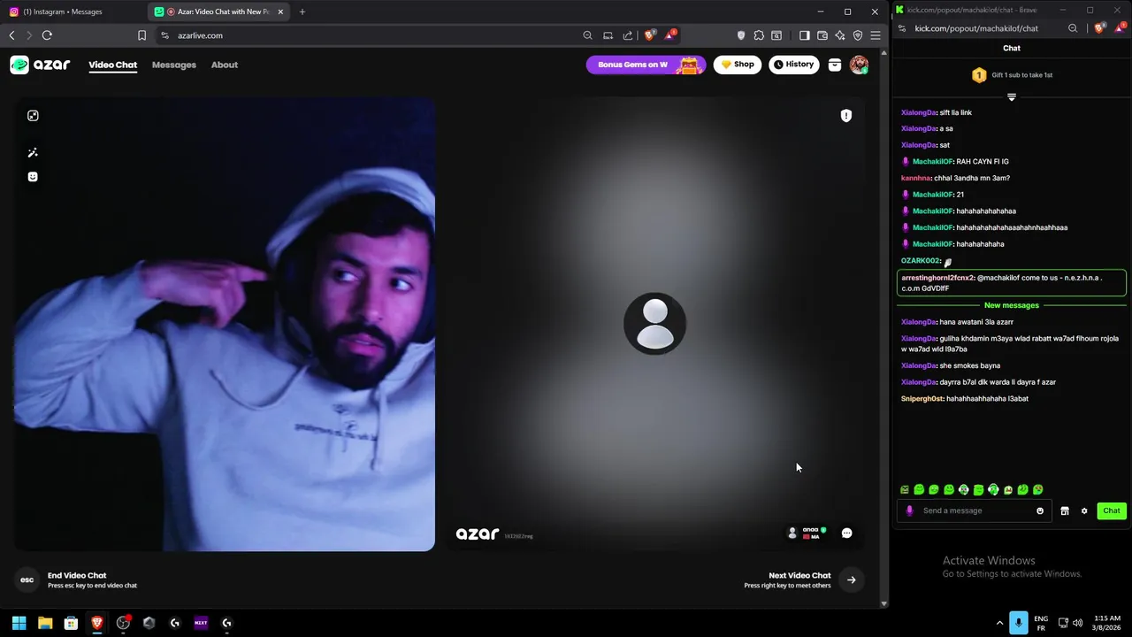The height and width of the screenshot is (637, 1132).
Task: Open the gem Shop
Action: click(x=737, y=65)
